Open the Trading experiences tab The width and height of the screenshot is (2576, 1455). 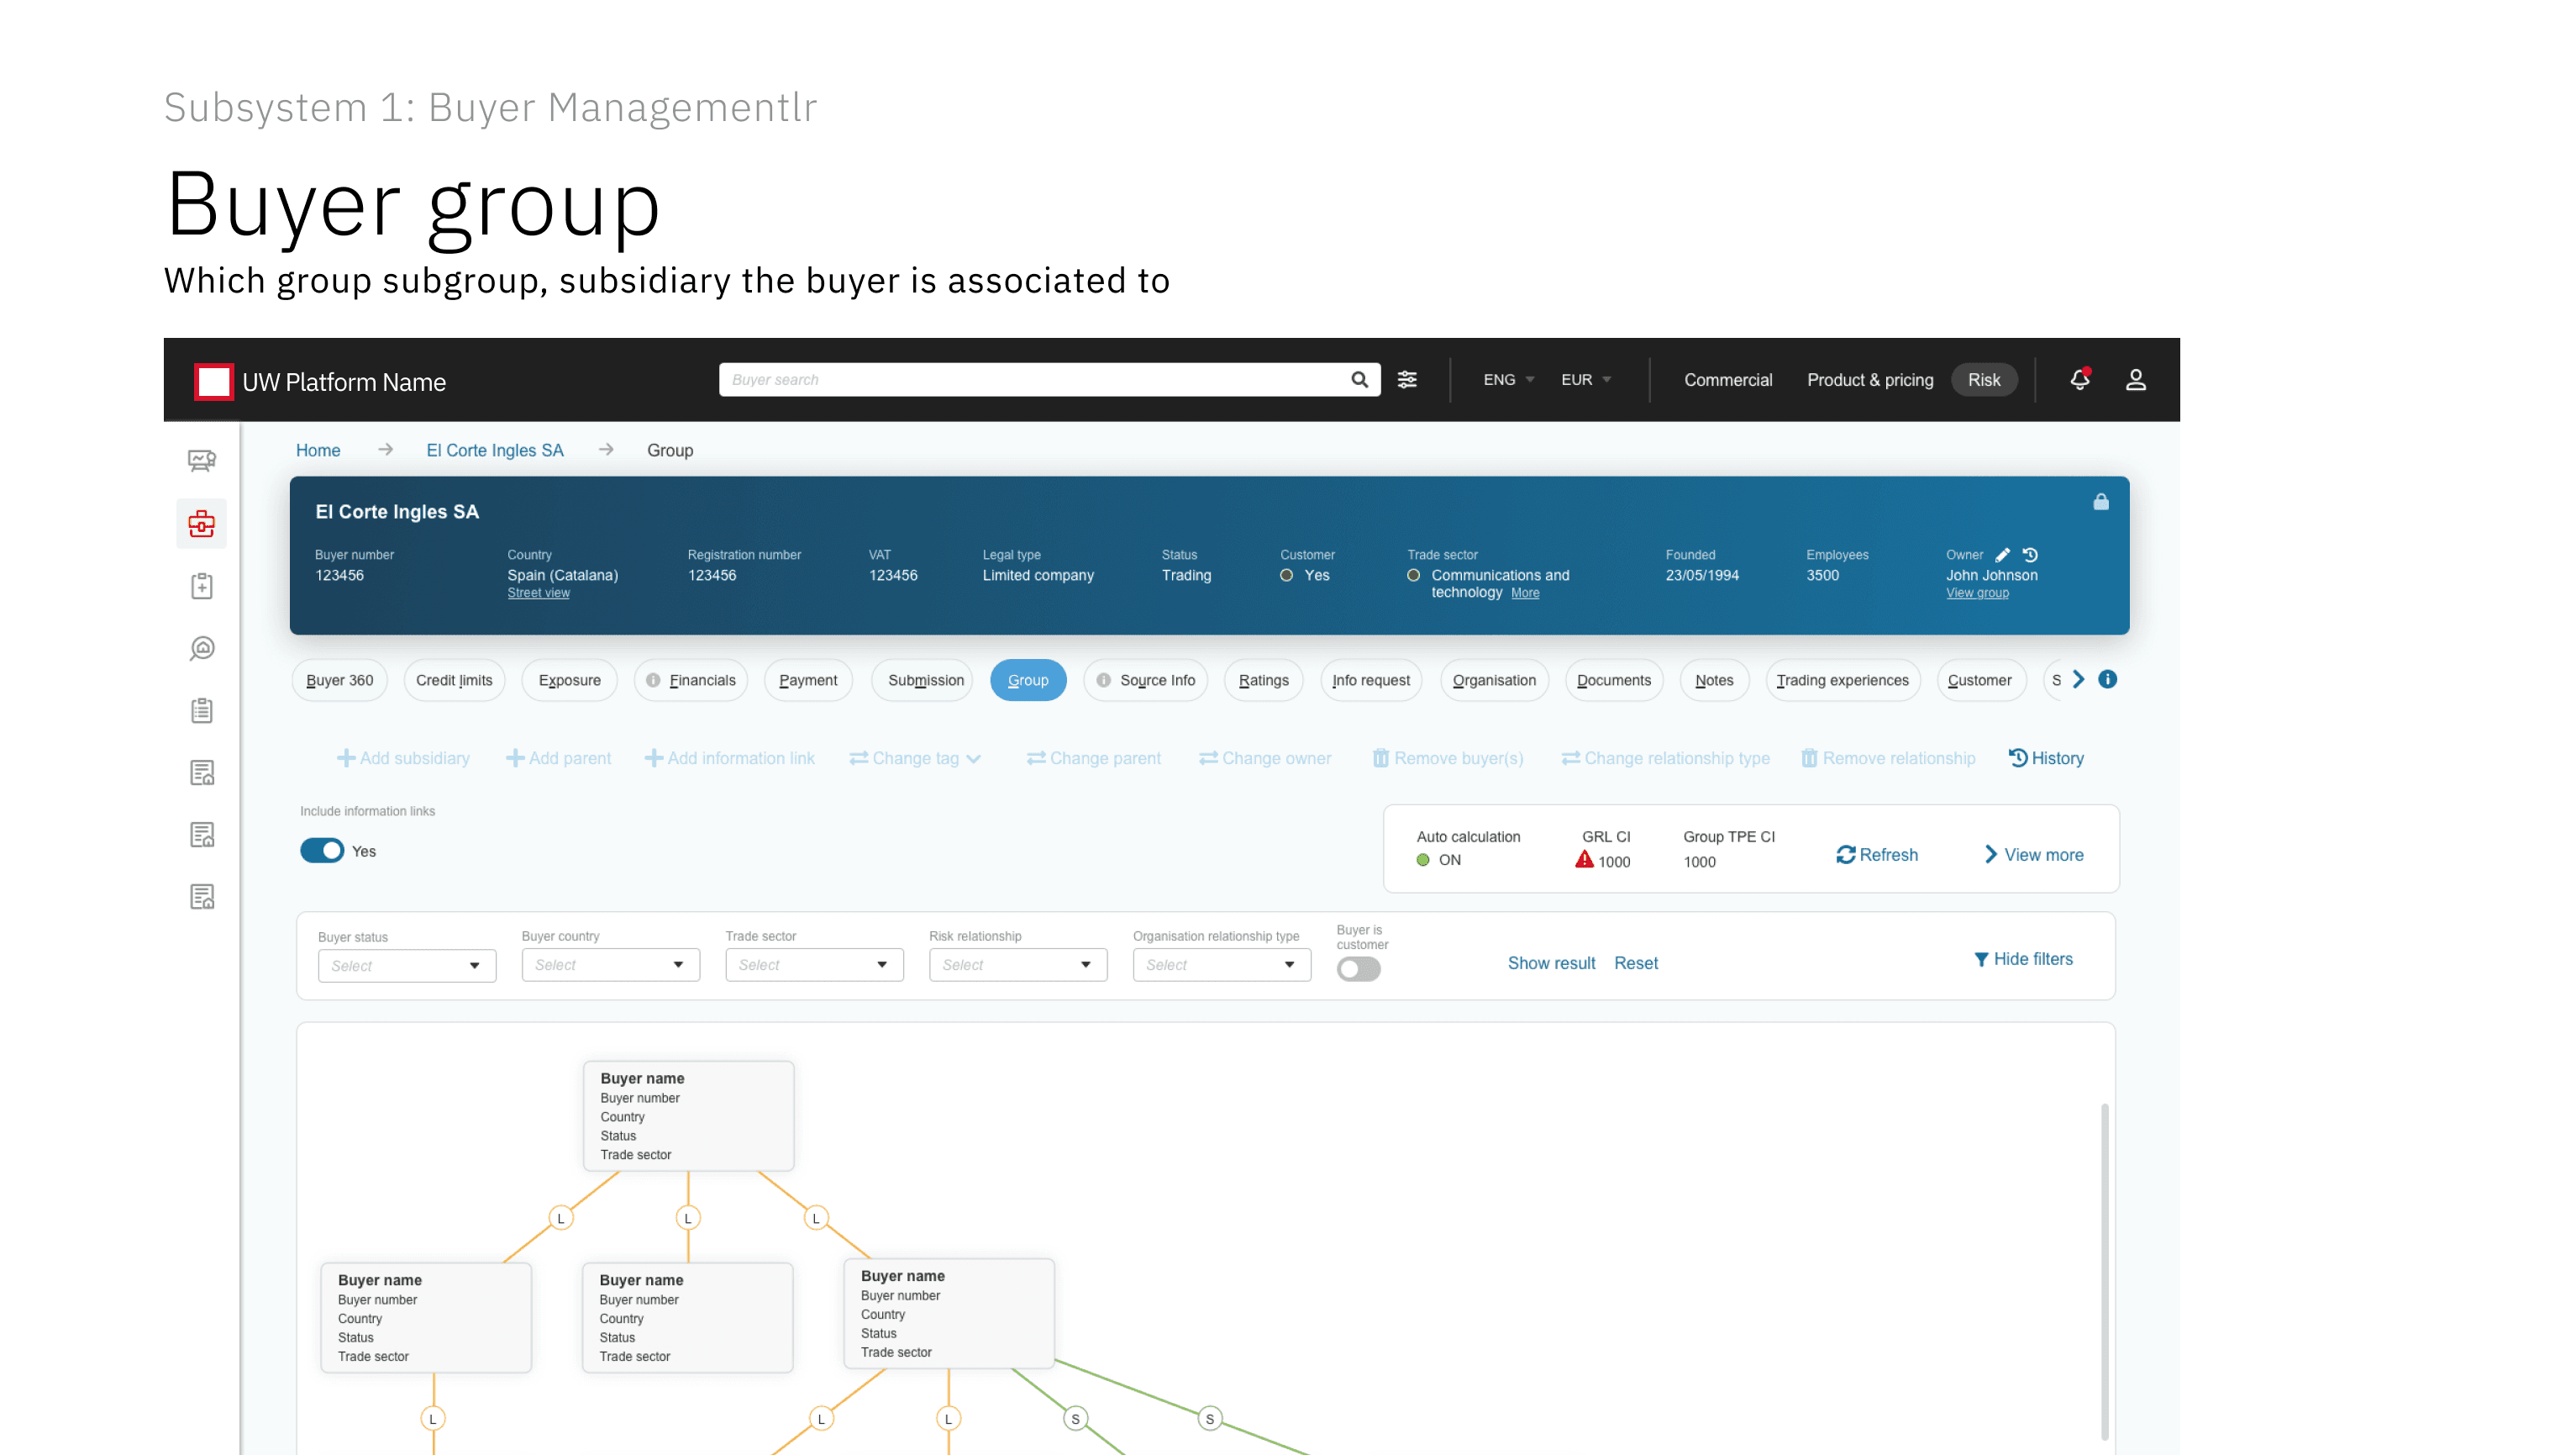1842,681
